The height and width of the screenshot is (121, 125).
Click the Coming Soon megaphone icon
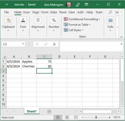tap(78, 5)
